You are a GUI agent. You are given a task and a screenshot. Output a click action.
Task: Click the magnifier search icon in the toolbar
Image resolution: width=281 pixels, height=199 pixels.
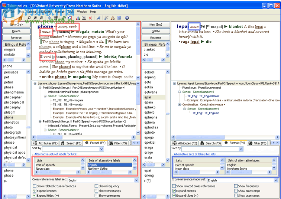pyautogui.click(x=29, y=18)
